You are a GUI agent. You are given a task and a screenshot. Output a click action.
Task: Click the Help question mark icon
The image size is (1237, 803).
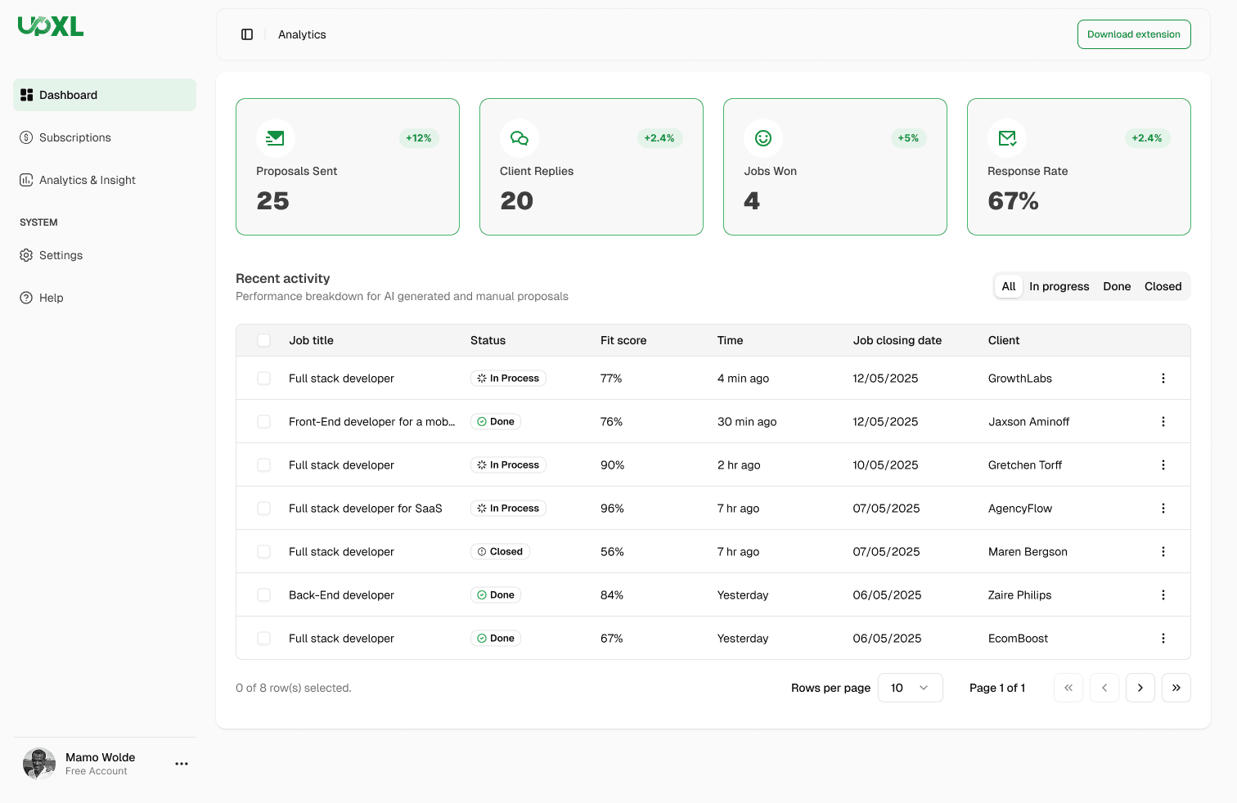26,298
